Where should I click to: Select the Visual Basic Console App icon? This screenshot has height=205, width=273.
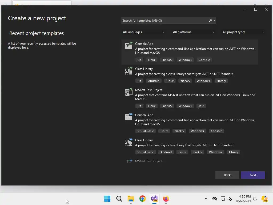click(x=129, y=117)
